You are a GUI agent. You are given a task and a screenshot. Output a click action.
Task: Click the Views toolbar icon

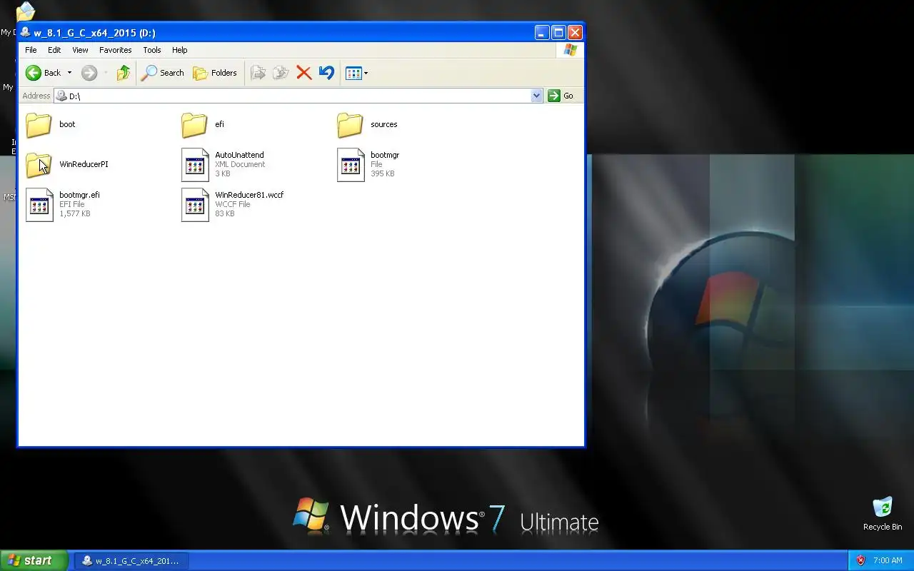[353, 73]
